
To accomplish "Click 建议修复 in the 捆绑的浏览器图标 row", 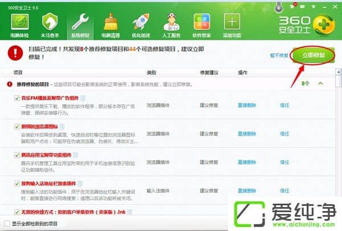I will coord(209,133).
